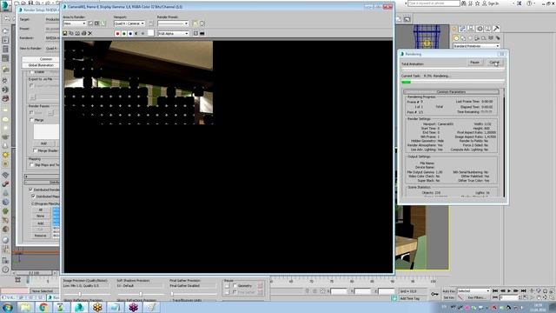Select the Cameras category icon
Image resolution: width=556 pixels, height=313 pixels.
(477, 38)
